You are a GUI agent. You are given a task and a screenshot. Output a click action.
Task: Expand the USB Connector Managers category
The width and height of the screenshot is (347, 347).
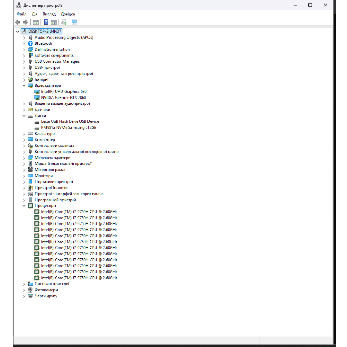coord(24,61)
